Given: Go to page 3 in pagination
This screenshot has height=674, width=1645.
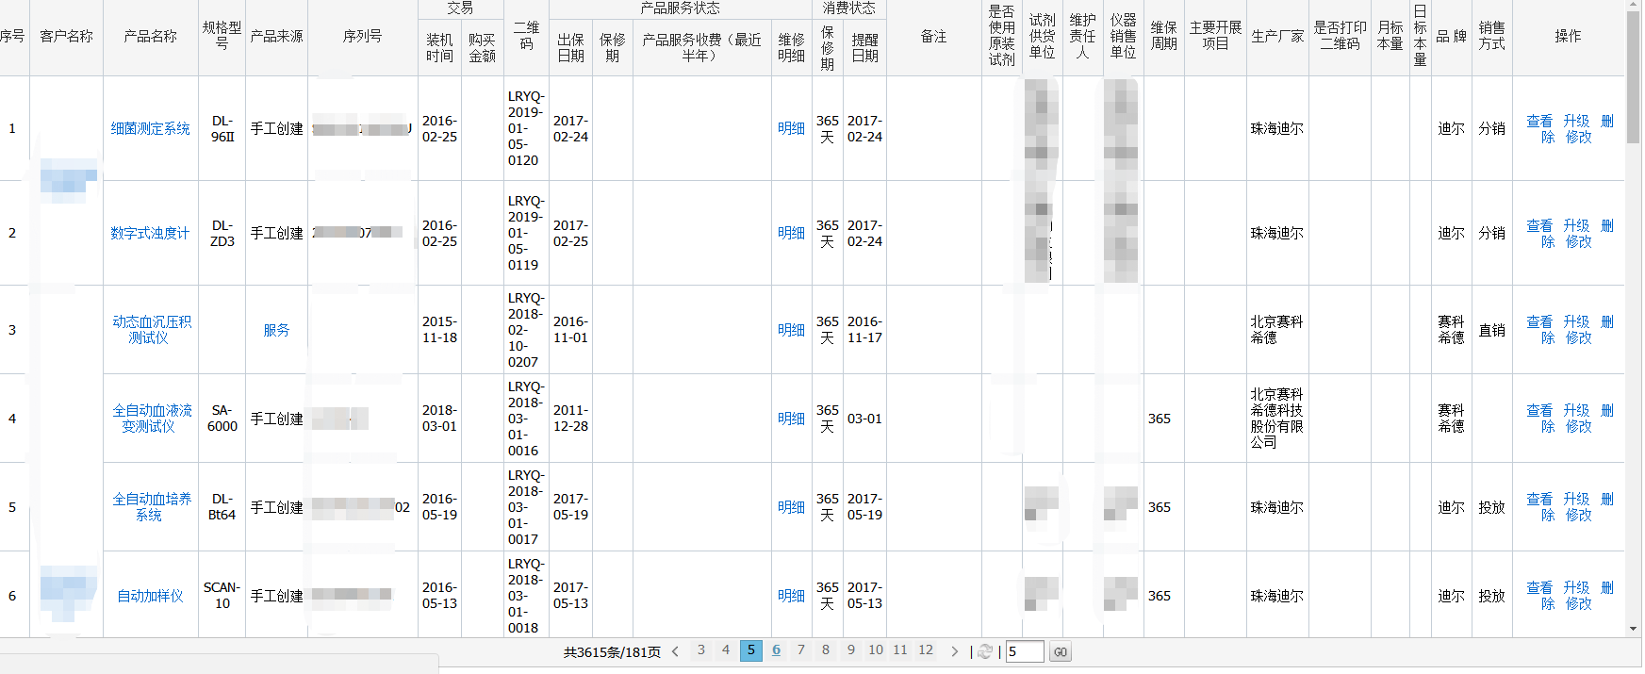Looking at the screenshot, I should click(700, 649).
